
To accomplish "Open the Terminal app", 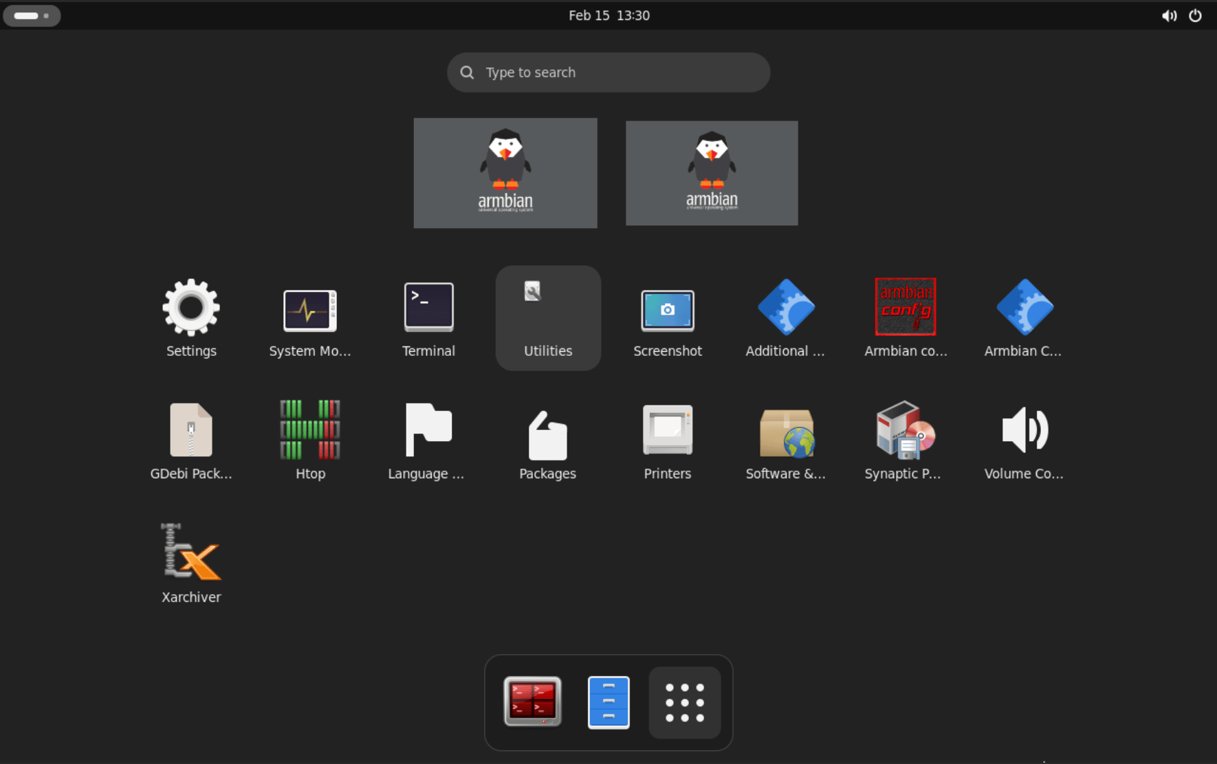I will 428,318.
